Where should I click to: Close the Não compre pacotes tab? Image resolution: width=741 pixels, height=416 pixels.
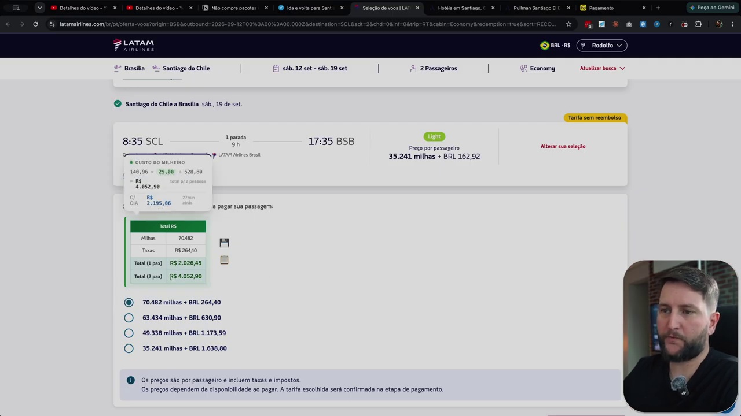pos(266,8)
